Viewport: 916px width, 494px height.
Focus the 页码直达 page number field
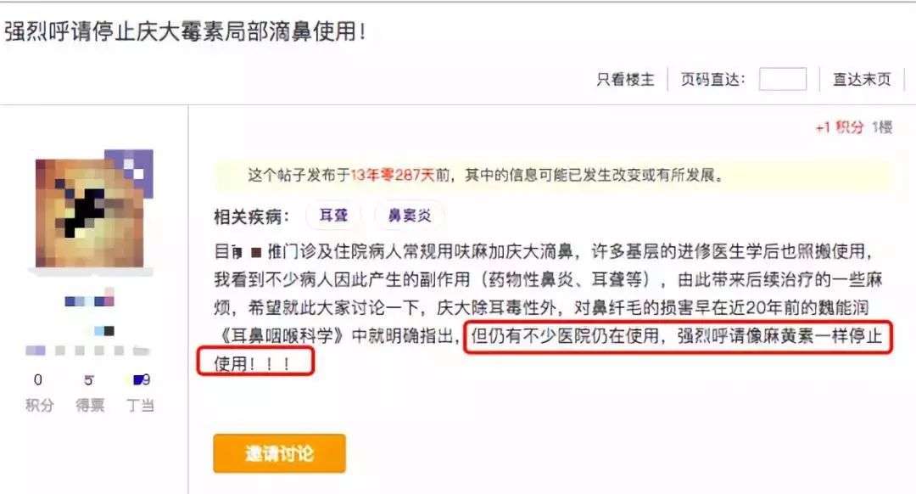(782, 79)
